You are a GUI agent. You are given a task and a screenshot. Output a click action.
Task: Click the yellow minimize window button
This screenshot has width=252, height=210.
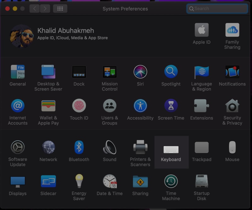(15, 9)
